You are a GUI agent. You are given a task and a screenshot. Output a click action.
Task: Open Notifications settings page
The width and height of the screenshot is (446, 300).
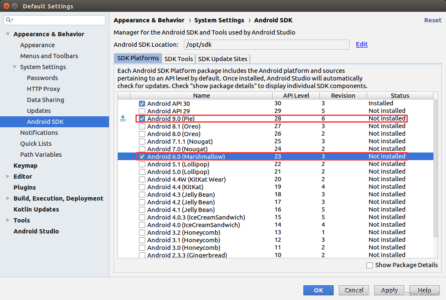[39, 133]
